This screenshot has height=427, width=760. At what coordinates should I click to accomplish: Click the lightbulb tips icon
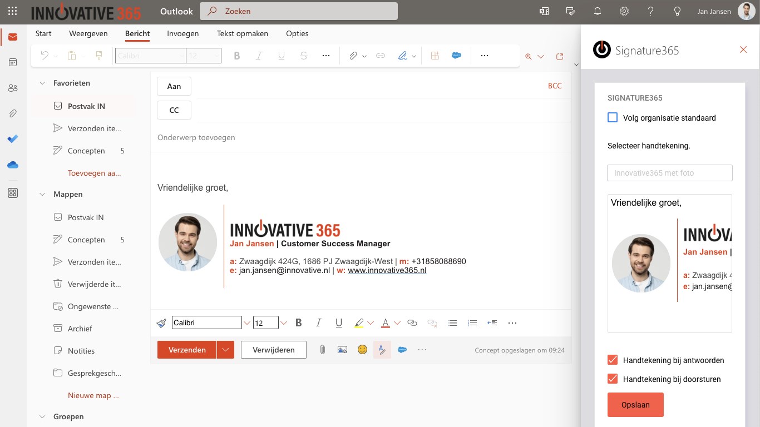[678, 11]
